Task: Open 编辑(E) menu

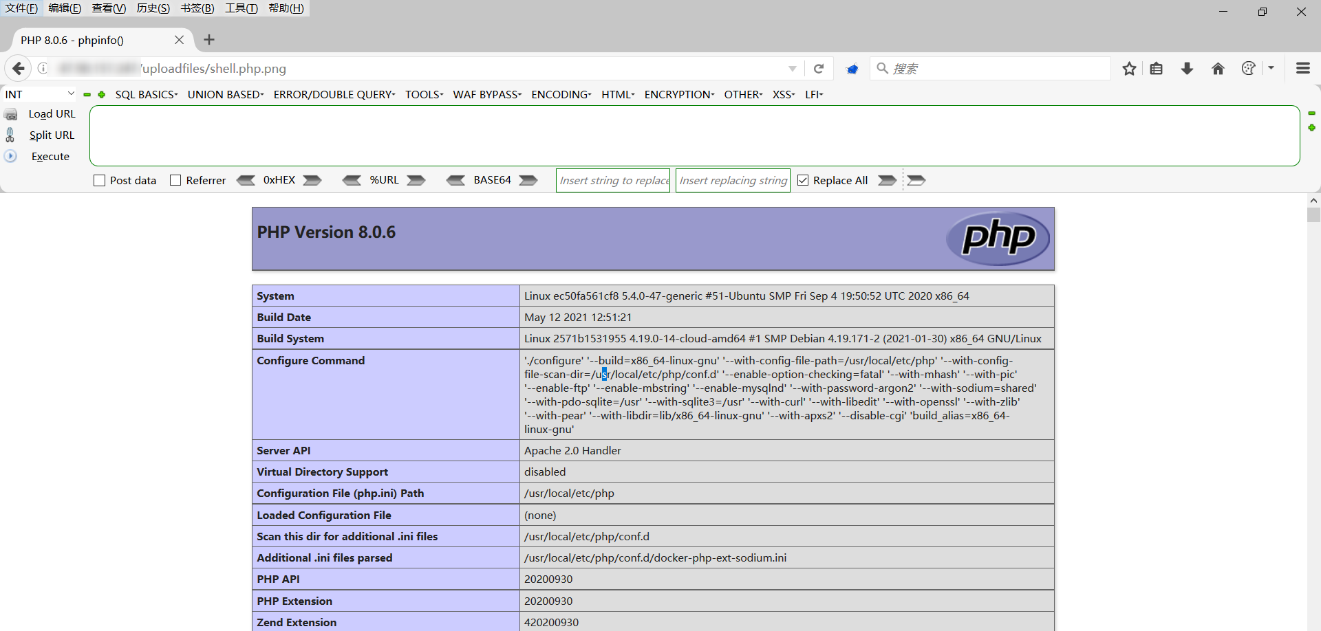Action: coord(65,8)
